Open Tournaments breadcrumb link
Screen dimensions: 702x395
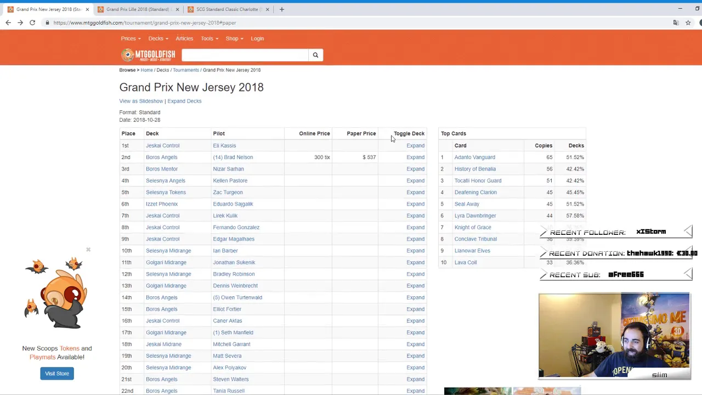point(186,70)
